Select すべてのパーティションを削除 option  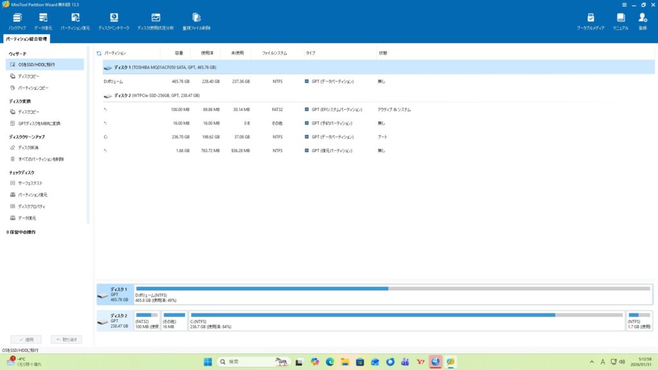(40, 159)
